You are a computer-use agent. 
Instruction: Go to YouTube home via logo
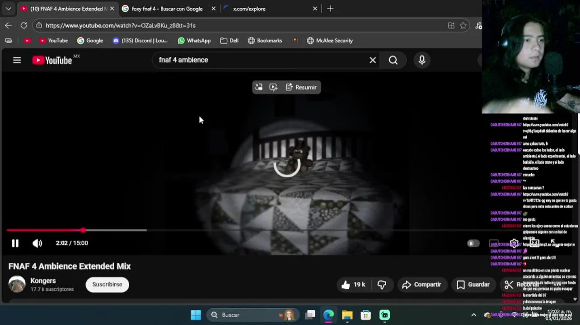tap(52, 60)
